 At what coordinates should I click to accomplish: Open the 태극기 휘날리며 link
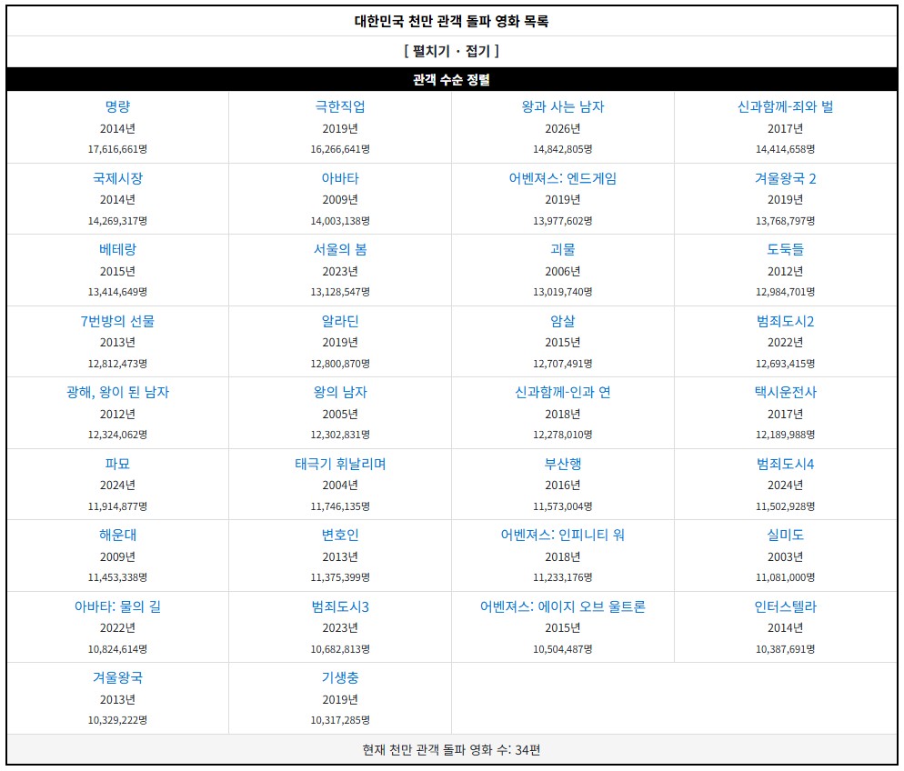[340, 464]
